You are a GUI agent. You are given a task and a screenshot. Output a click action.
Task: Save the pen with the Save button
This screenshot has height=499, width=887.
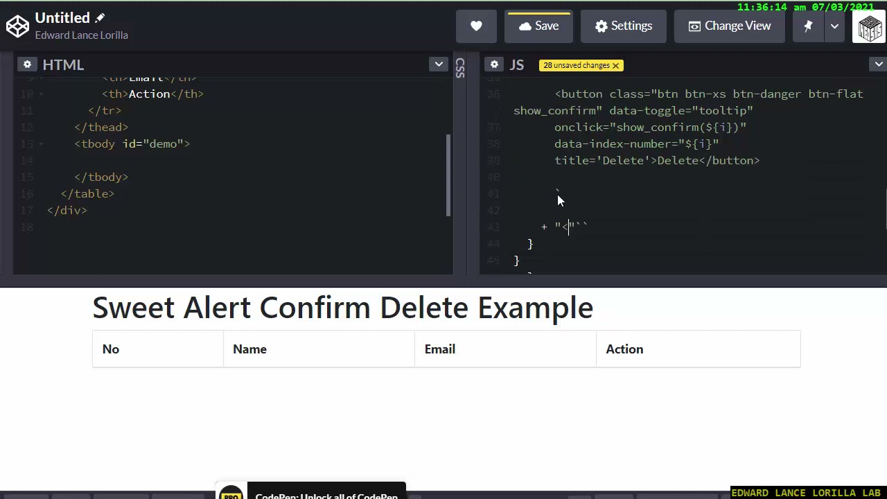(538, 26)
